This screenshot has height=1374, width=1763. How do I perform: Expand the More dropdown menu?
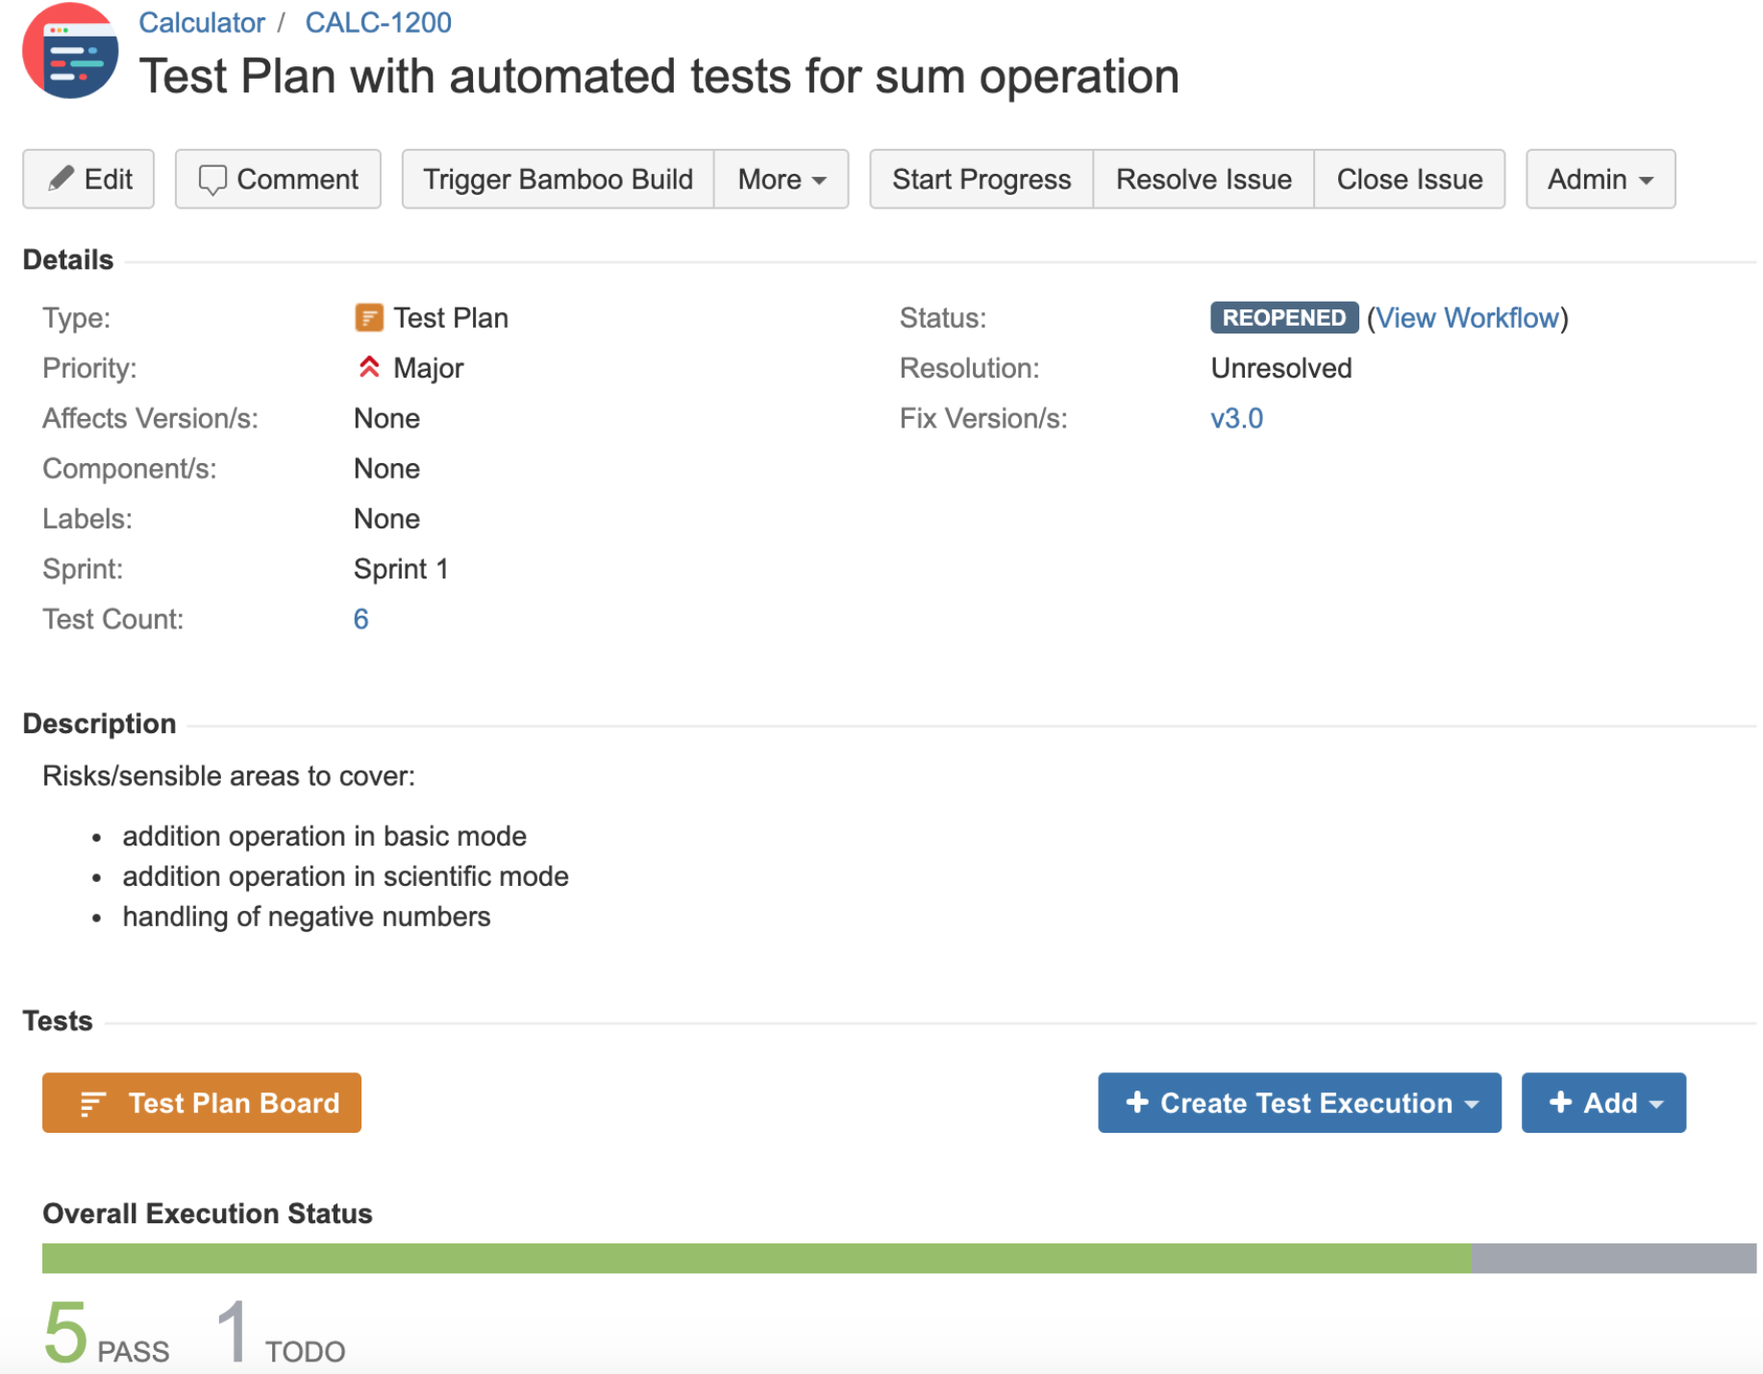pyautogui.click(x=781, y=179)
